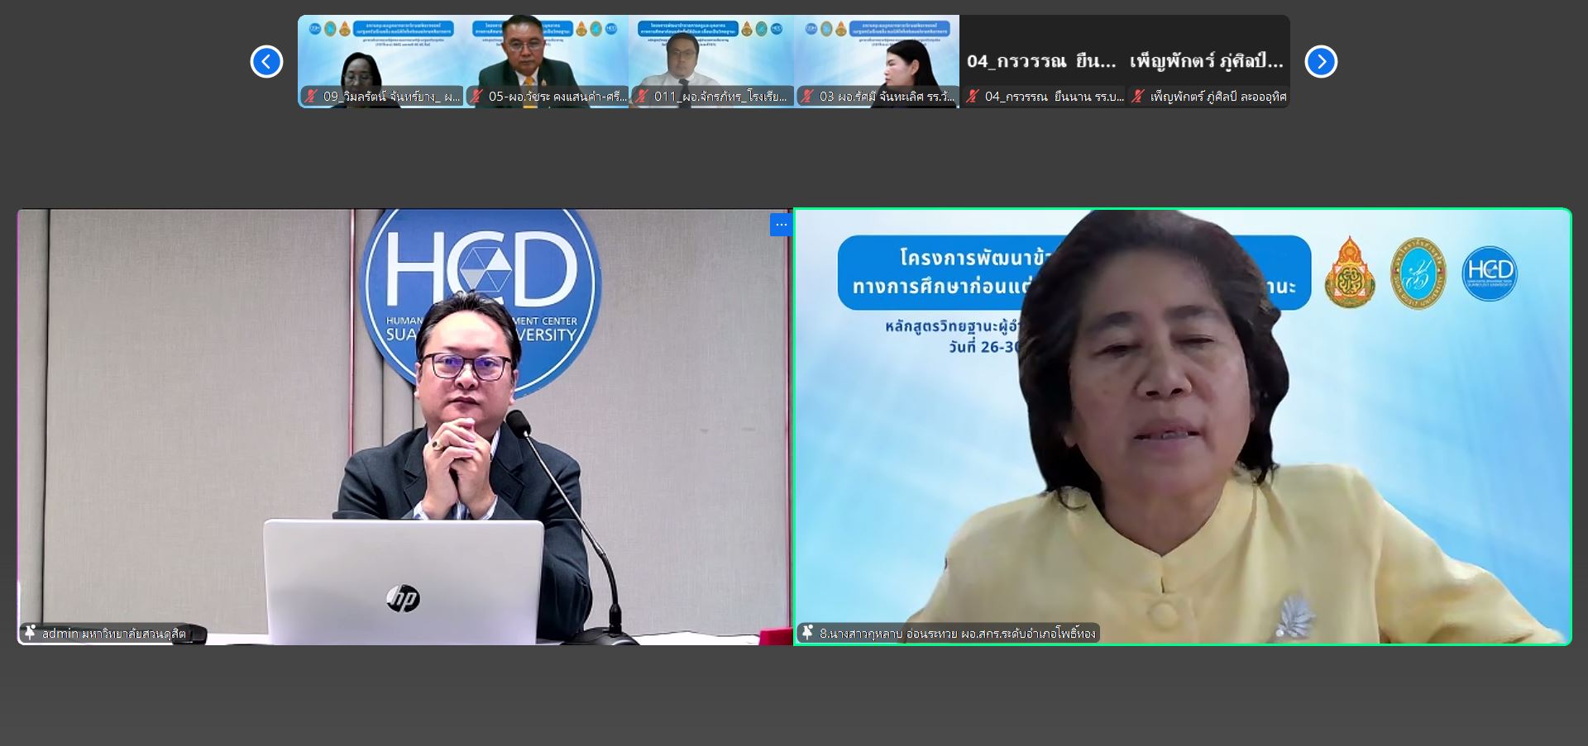Click muted mic icon of 09_วิมลรัตน์ จันทร์ยาง

pos(311,97)
